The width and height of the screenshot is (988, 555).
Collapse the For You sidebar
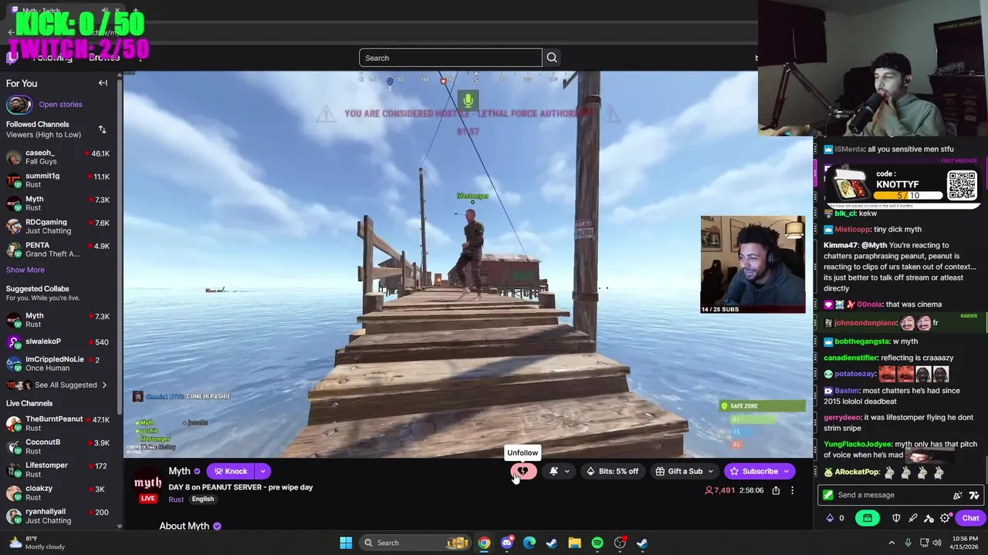point(103,83)
